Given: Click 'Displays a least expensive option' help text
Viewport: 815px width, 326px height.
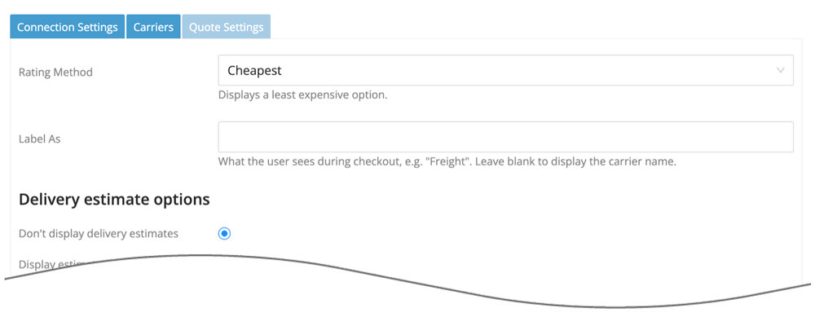Looking at the screenshot, I should (302, 95).
